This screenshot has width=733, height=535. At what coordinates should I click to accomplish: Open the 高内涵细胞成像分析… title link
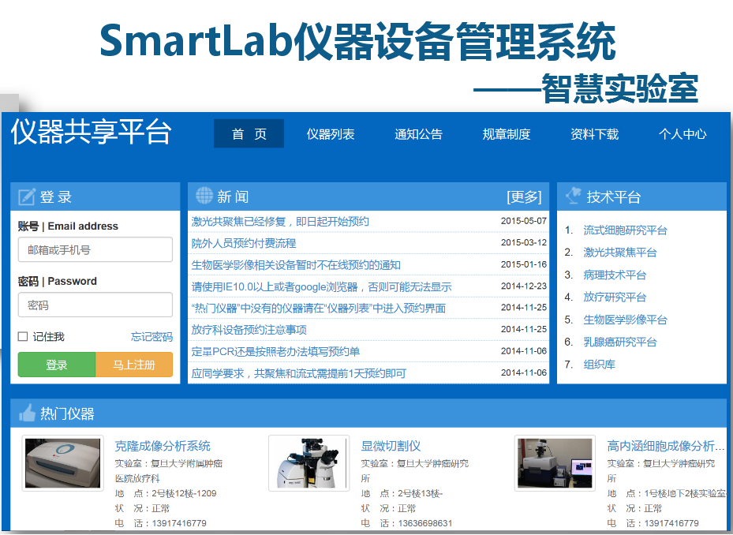[666, 446]
